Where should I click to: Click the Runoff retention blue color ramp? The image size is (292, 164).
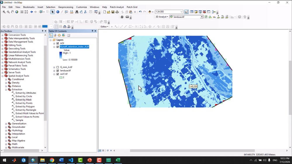coord(61,55)
